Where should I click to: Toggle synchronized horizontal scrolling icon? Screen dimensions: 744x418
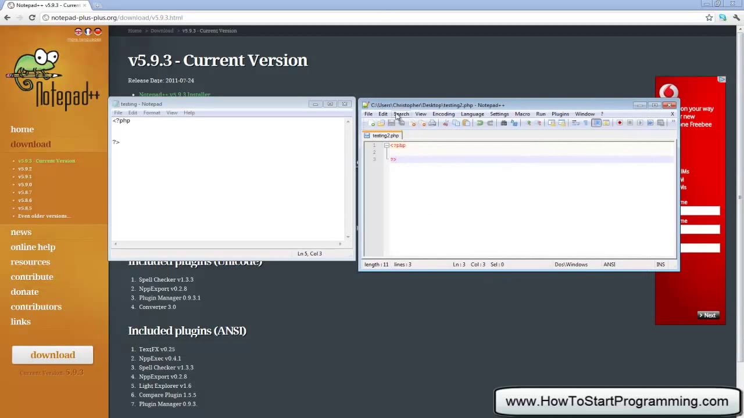[561, 123]
